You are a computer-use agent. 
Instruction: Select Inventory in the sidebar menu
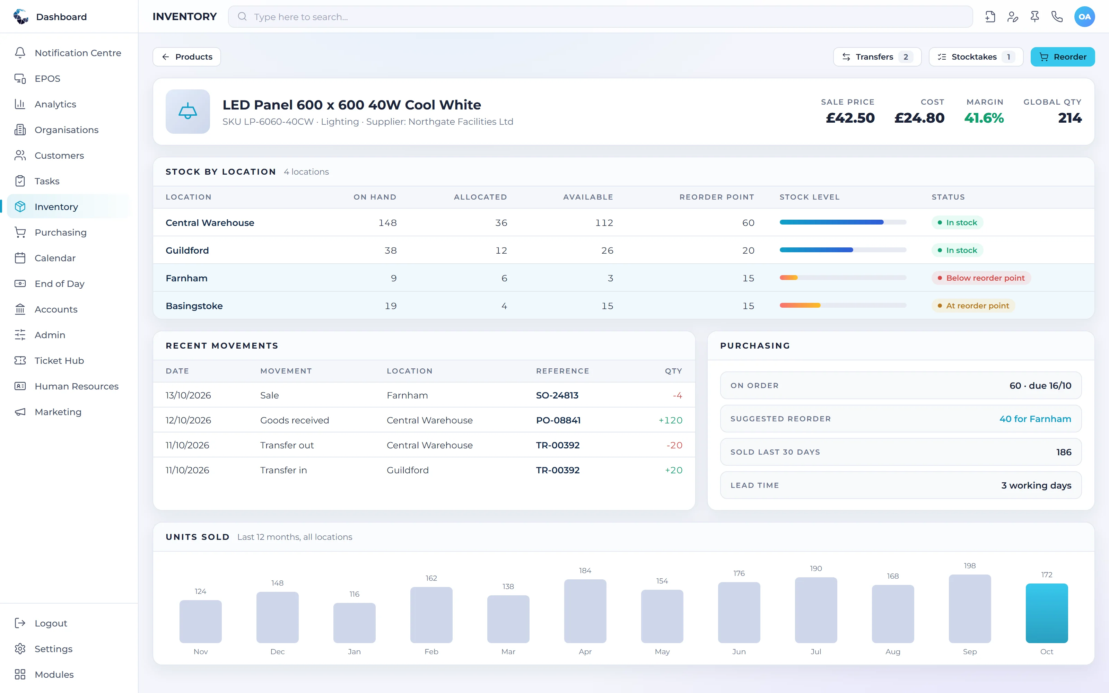[69, 207]
